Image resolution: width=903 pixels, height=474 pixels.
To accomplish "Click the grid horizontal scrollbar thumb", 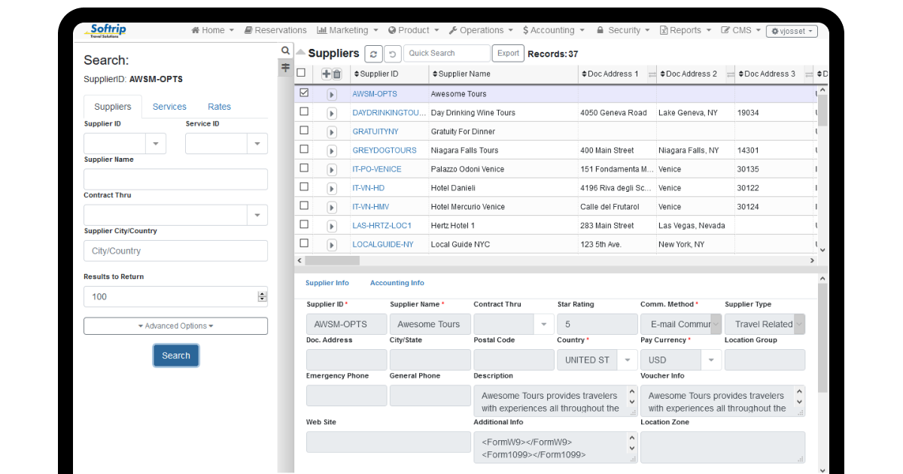I will (x=332, y=260).
